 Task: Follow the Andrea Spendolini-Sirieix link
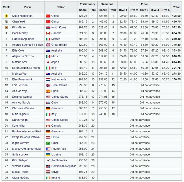coord(28,45)
